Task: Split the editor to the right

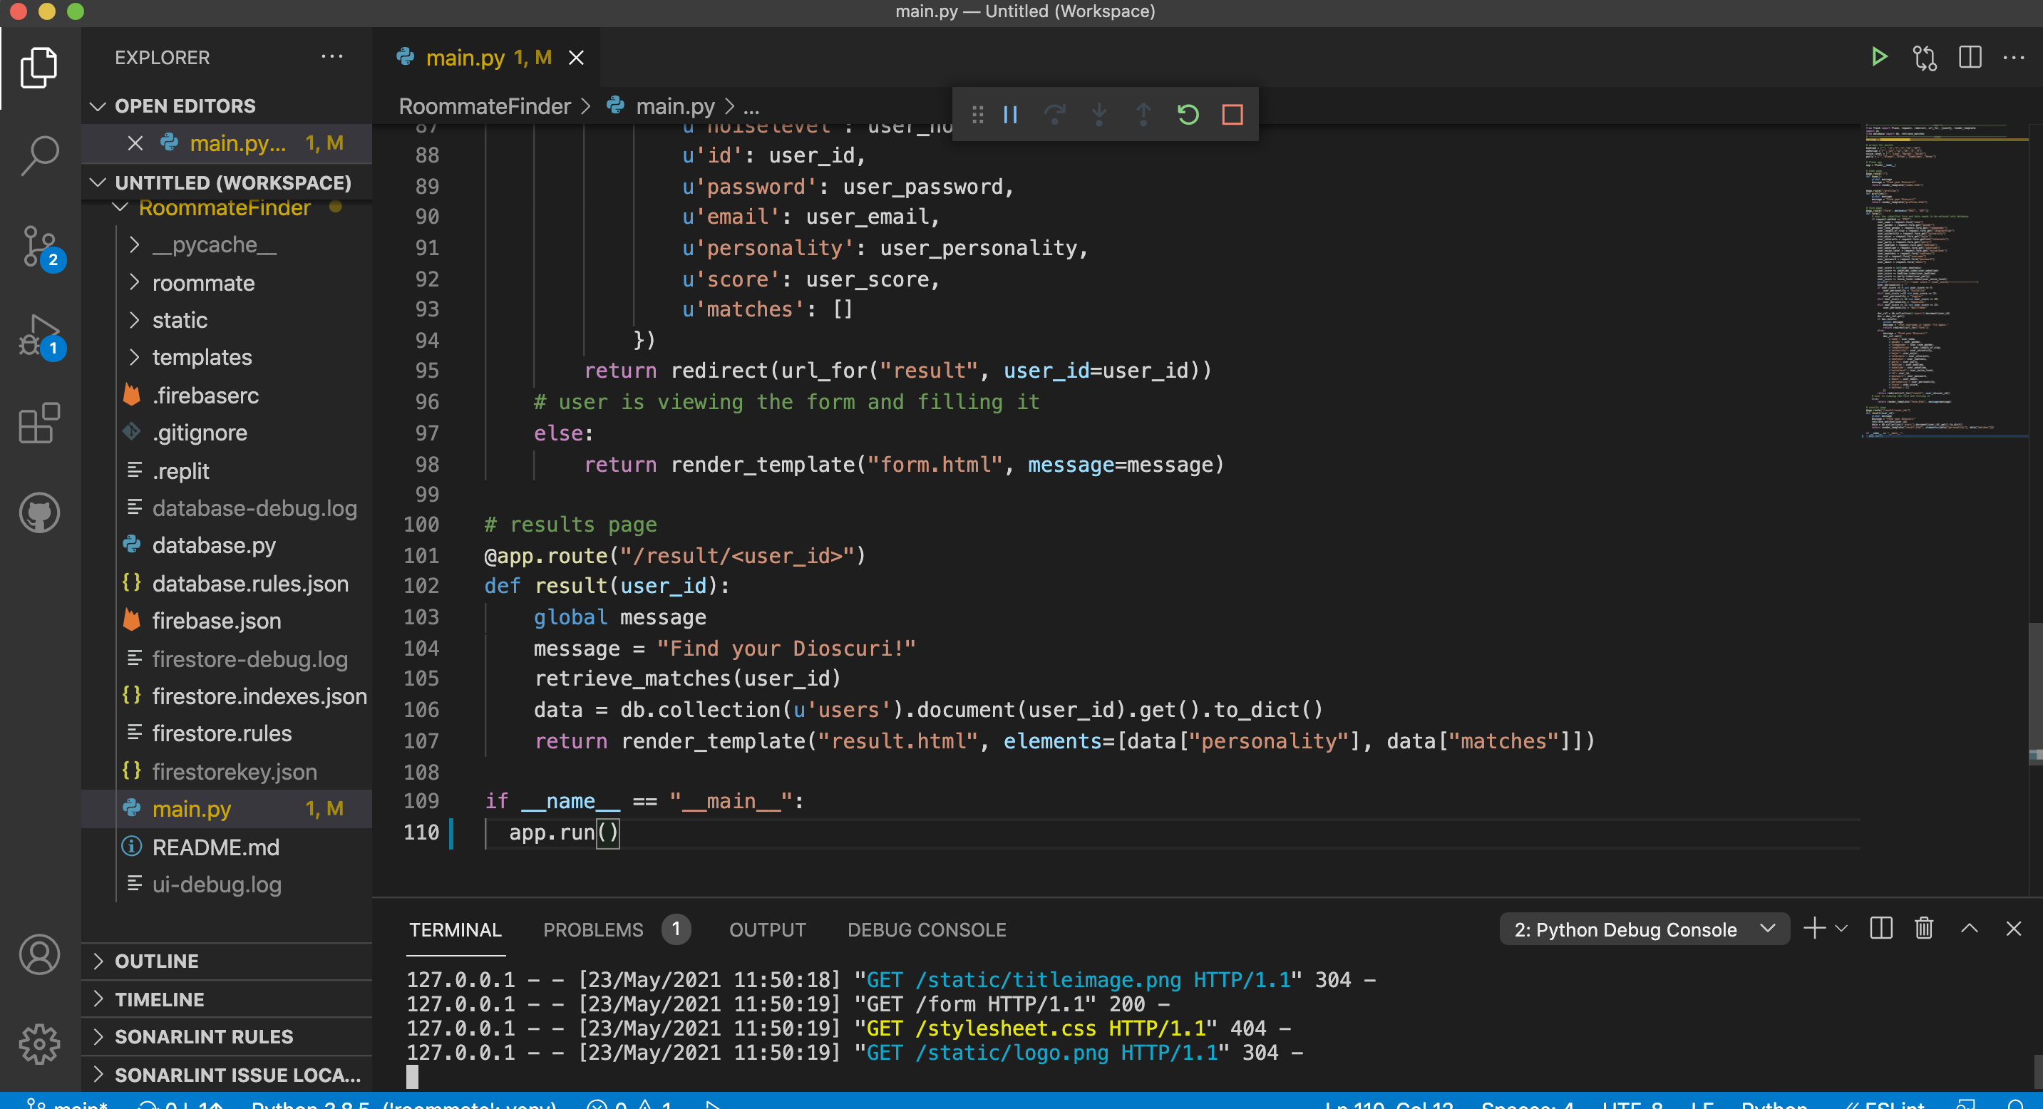Action: [1970, 57]
